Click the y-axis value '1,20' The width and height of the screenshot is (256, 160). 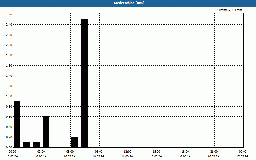click(9, 86)
